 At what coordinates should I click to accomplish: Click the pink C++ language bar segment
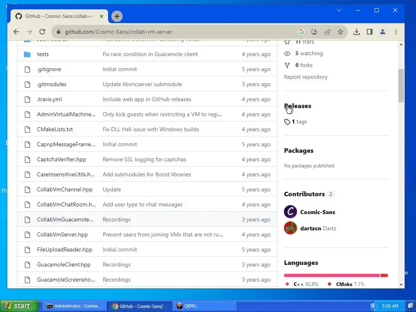[x=332, y=275]
